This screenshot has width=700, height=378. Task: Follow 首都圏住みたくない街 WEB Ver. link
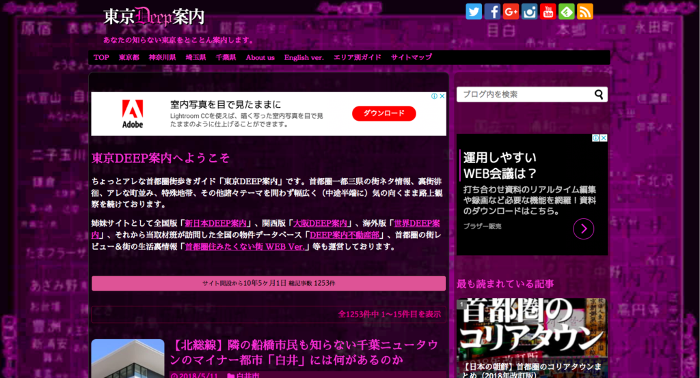pyautogui.click(x=245, y=246)
